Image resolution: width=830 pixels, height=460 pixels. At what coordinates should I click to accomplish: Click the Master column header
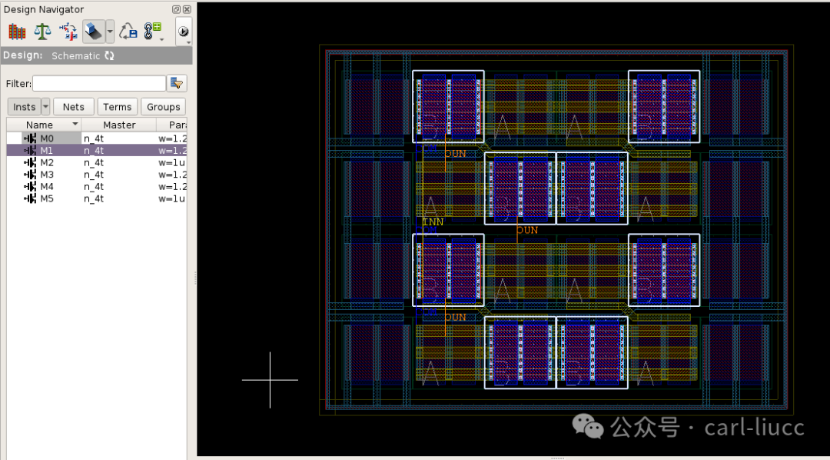119,125
